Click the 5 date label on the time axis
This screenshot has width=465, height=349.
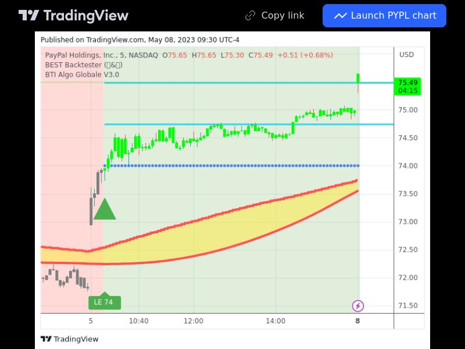91,321
